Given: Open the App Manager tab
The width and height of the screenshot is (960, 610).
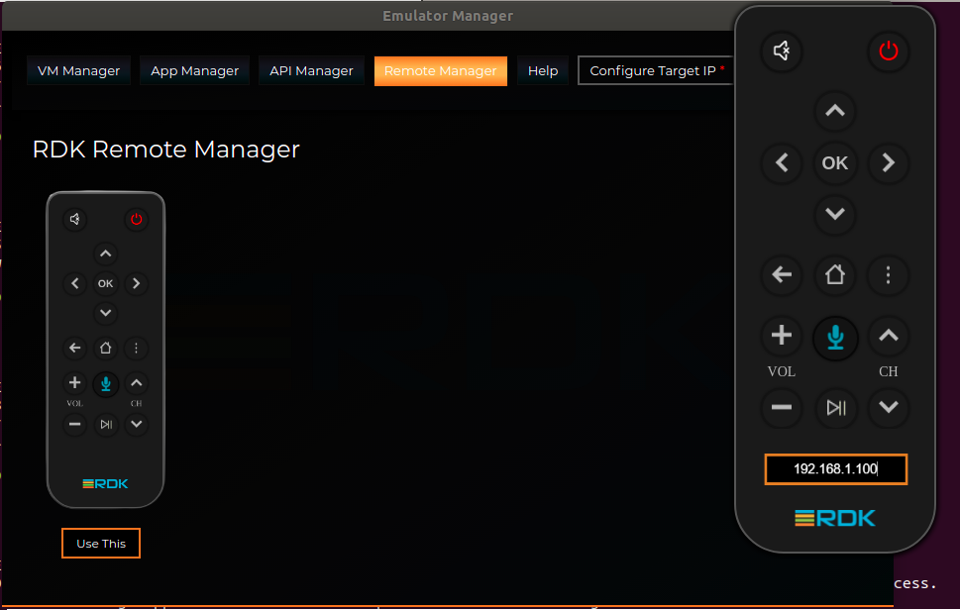Looking at the screenshot, I should [194, 71].
